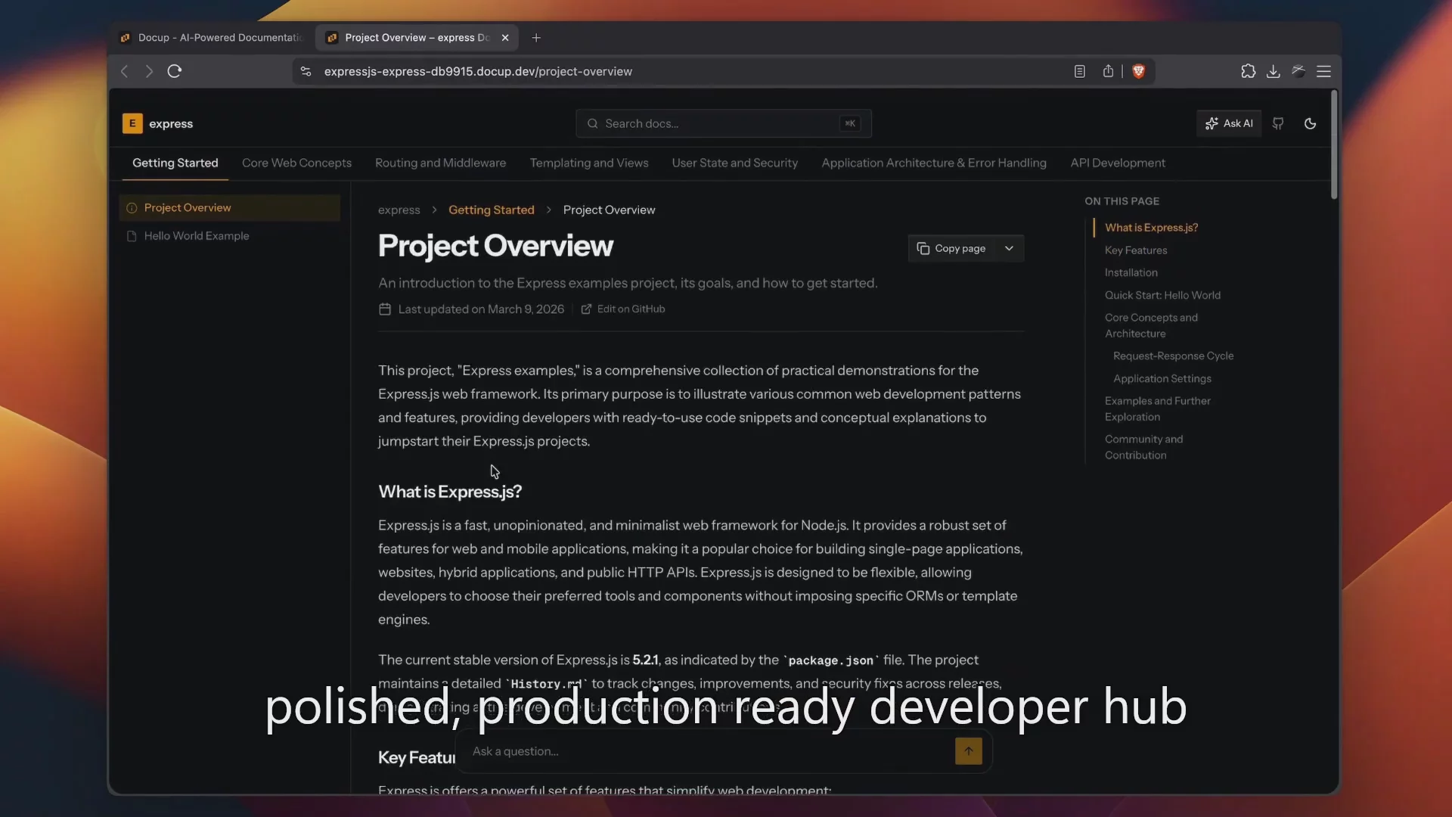The image size is (1452, 817).
Task: Open the project's GitHub repository icon
Action: [x=1278, y=123]
